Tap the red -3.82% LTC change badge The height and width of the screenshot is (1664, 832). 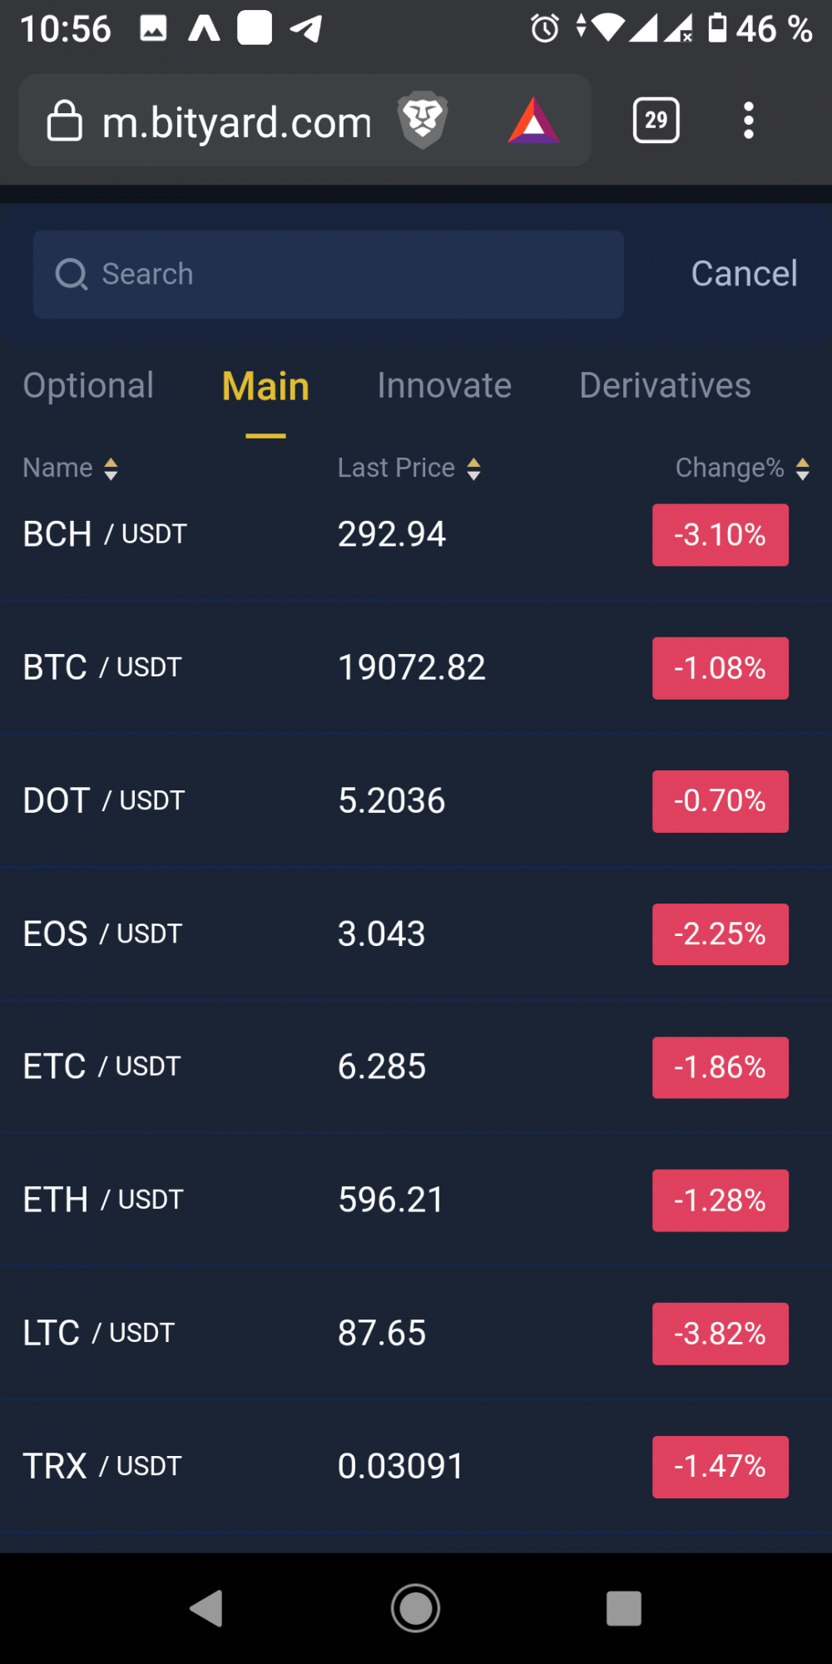point(721,1334)
